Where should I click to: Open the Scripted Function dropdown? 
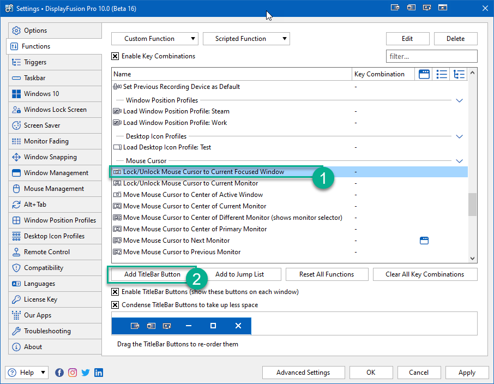tap(246, 39)
